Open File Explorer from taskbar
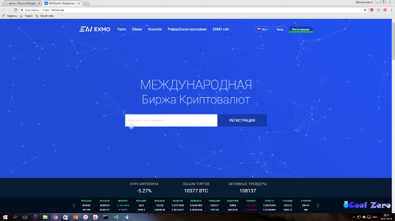 tap(45, 217)
